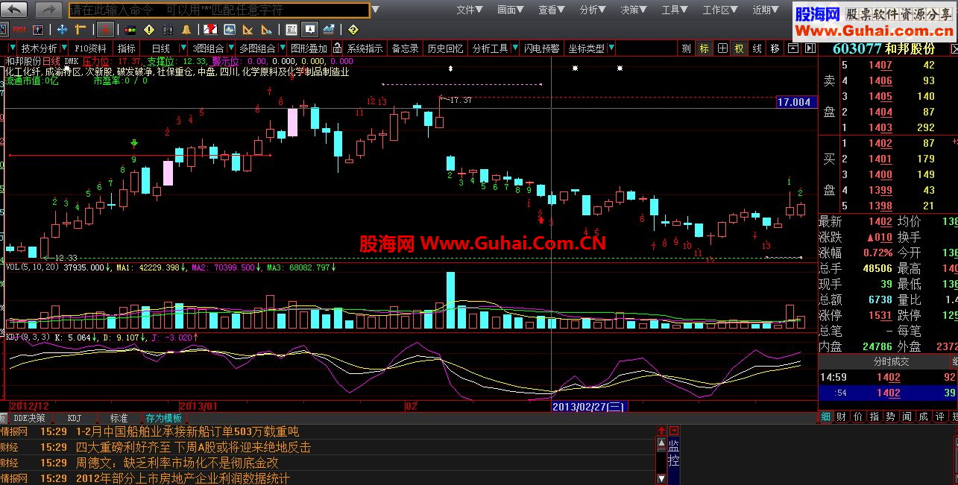
Task: Select the yellow ruler measuring tool icon
Action: [x=80, y=30]
